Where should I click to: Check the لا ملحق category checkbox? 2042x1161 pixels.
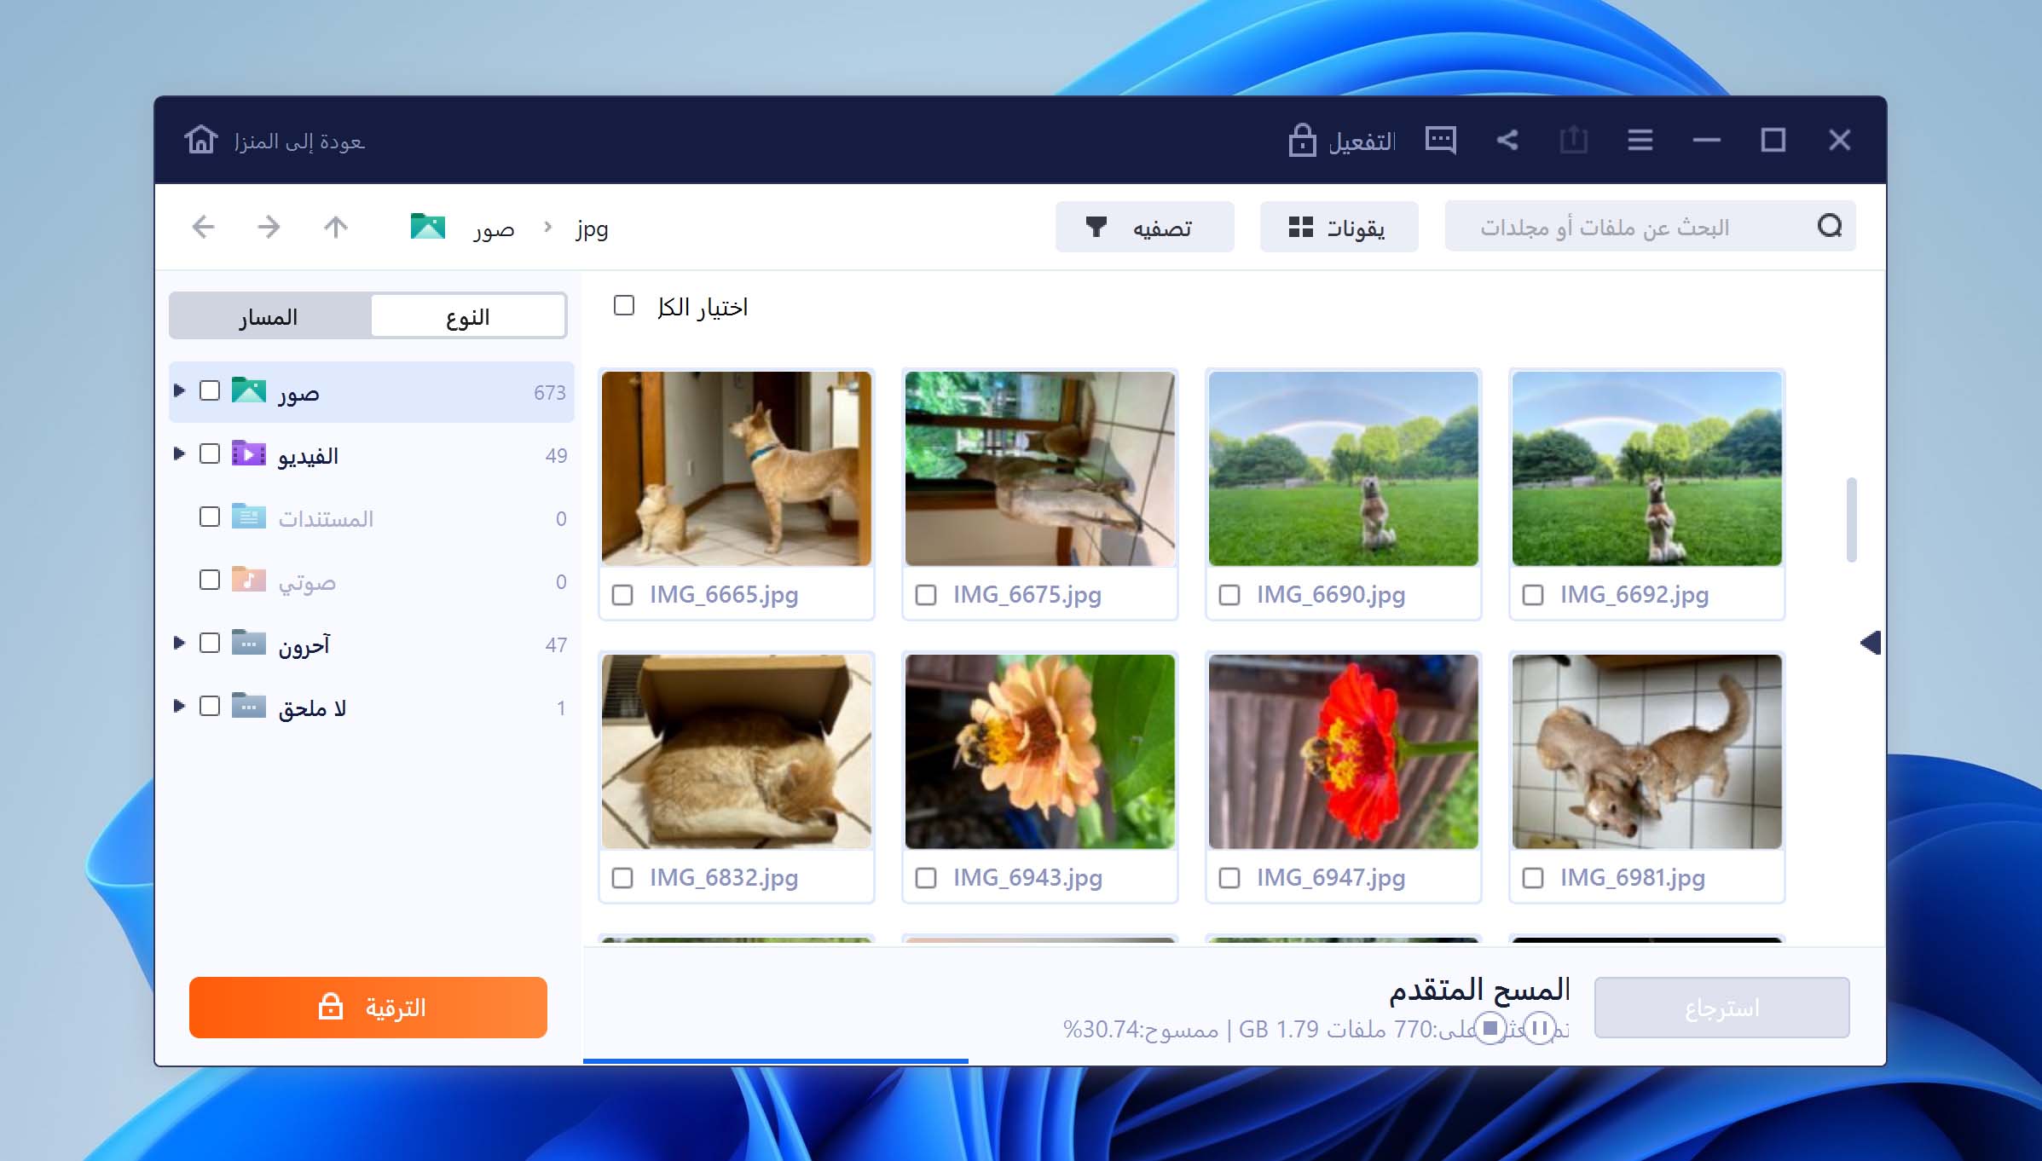(x=210, y=706)
